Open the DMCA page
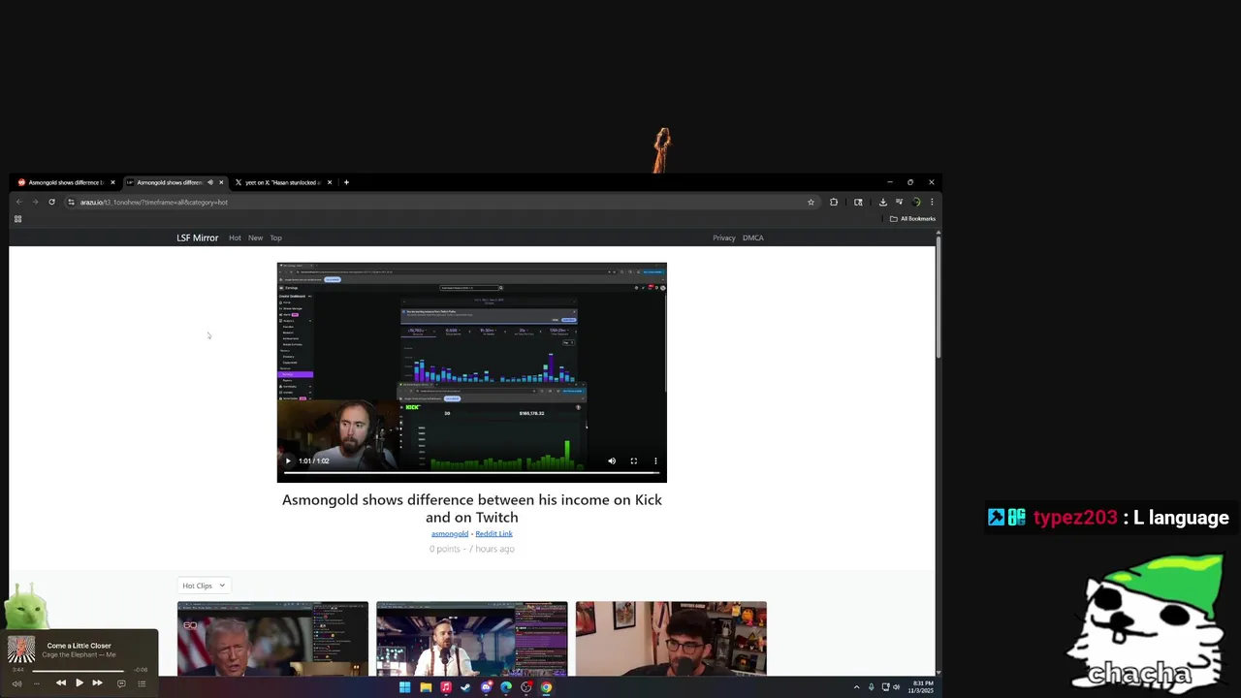This screenshot has height=698, width=1241. coord(753,238)
